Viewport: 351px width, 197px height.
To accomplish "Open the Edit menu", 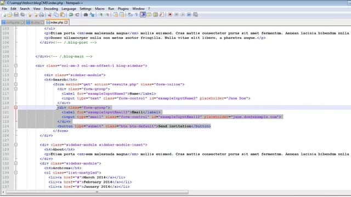I will pyautogui.click(x=13, y=9).
